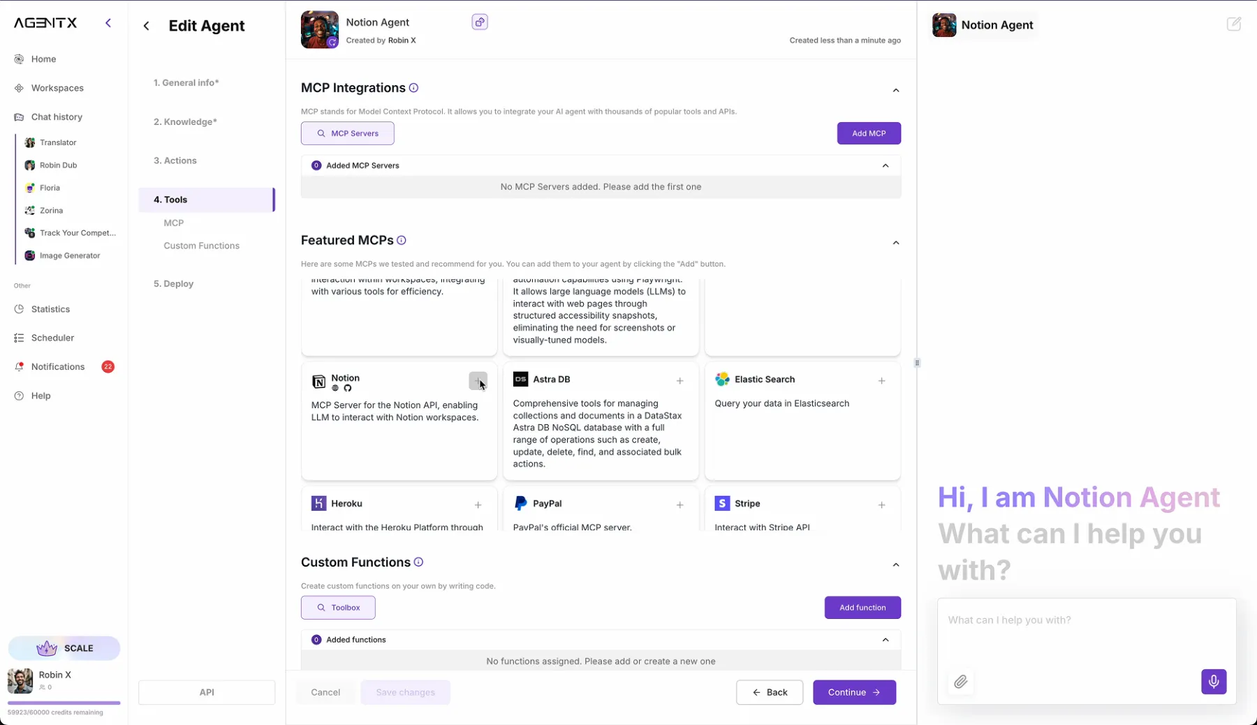Add the Elastic Search MCP with the plus
The width and height of the screenshot is (1257, 725).
[881, 381]
